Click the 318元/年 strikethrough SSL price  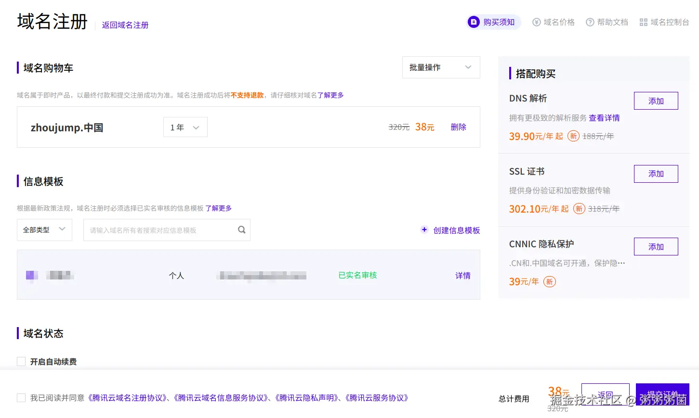click(604, 209)
